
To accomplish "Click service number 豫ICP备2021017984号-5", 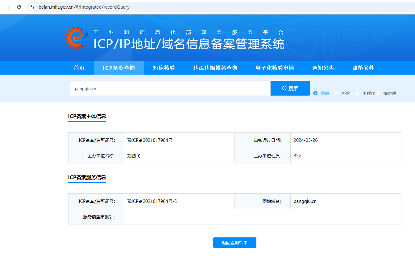I will click(152, 201).
